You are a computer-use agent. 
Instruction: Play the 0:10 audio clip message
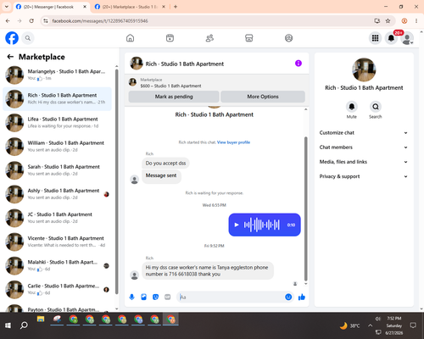point(237,225)
